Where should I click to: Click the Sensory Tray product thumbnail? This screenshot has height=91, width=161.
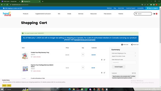click(x=25, y=56)
